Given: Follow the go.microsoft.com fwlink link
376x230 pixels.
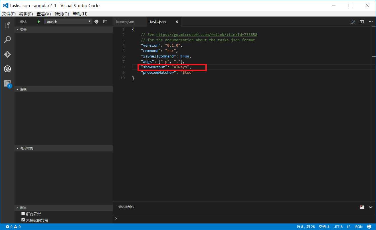Looking at the screenshot, I should pos(207,34).
